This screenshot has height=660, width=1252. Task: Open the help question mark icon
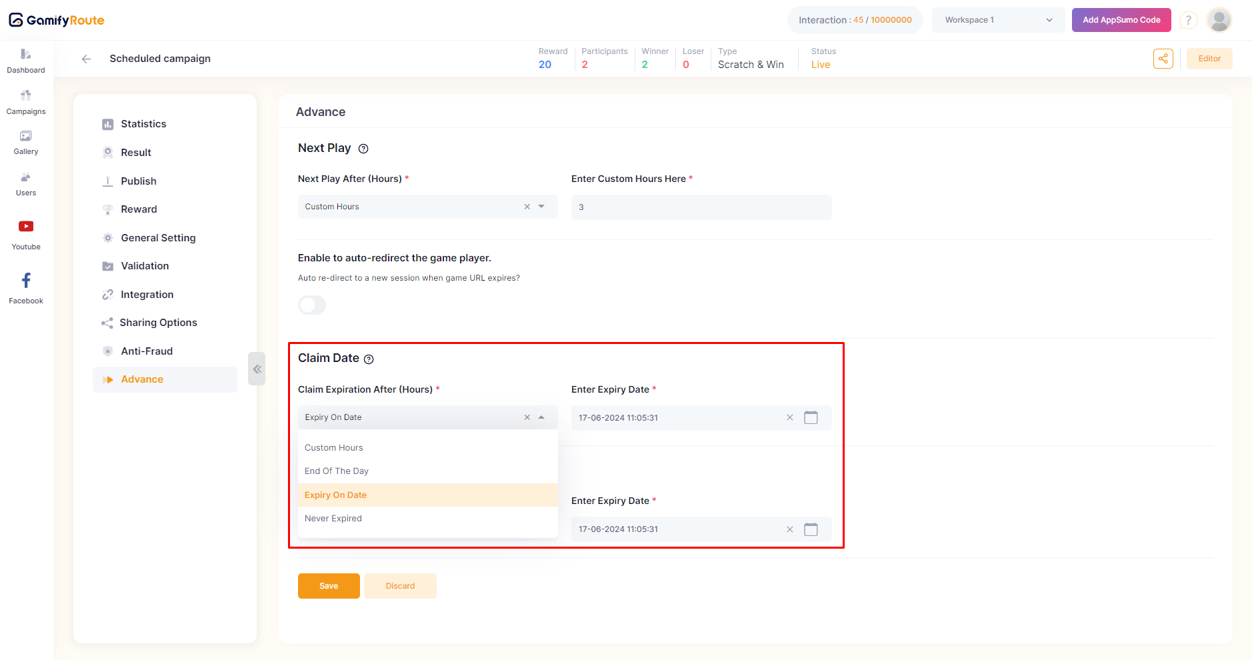[1188, 20]
